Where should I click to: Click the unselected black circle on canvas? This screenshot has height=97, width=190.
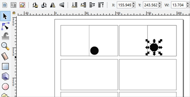click(94, 51)
